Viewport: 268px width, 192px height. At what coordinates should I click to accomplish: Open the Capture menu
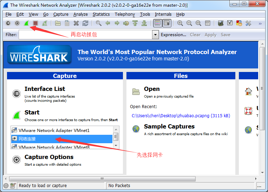tap(61, 14)
